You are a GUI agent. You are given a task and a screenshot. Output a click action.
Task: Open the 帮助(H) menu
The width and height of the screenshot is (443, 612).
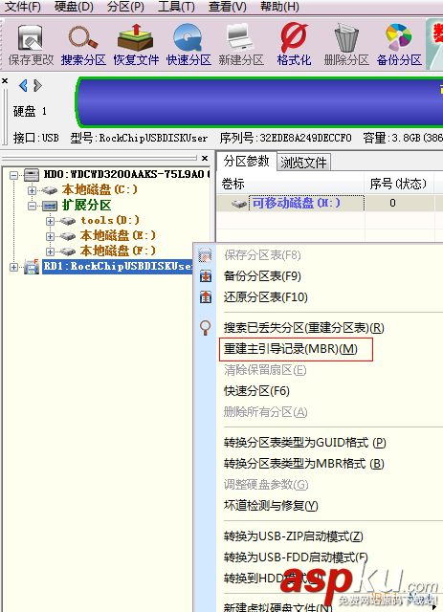point(279,7)
